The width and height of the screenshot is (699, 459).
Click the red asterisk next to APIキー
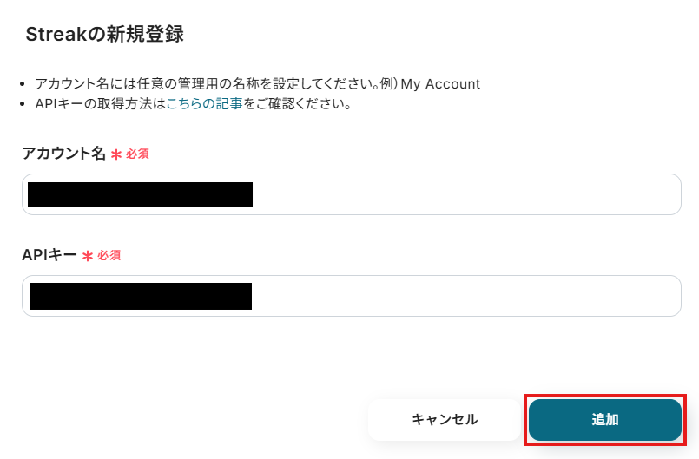[87, 256]
